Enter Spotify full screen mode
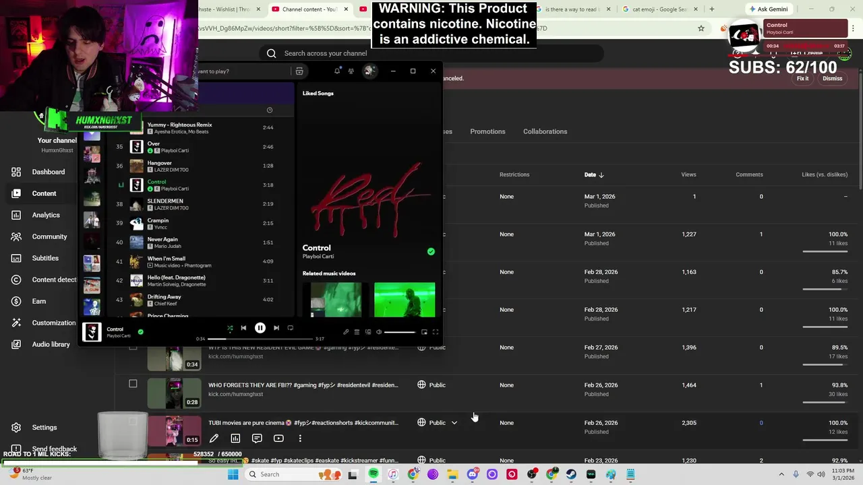 [436, 332]
